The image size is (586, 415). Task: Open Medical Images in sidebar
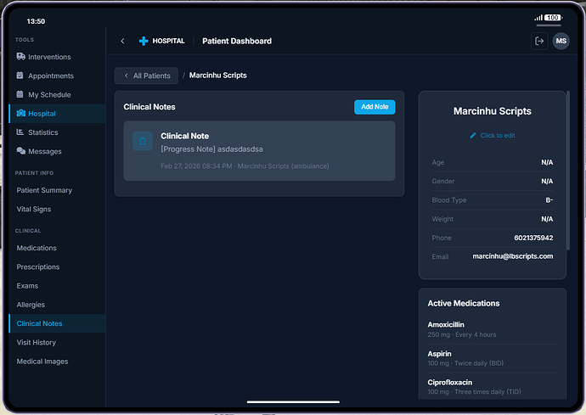point(42,362)
